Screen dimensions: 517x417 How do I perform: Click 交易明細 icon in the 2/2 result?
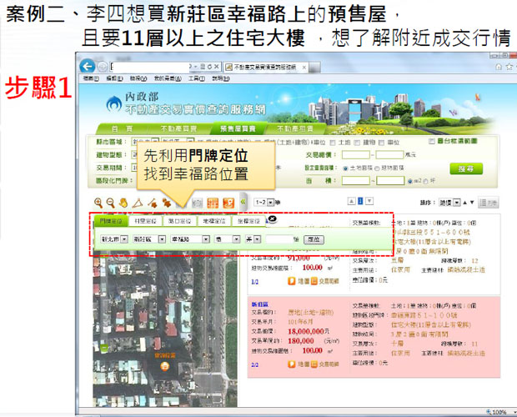(314, 364)
